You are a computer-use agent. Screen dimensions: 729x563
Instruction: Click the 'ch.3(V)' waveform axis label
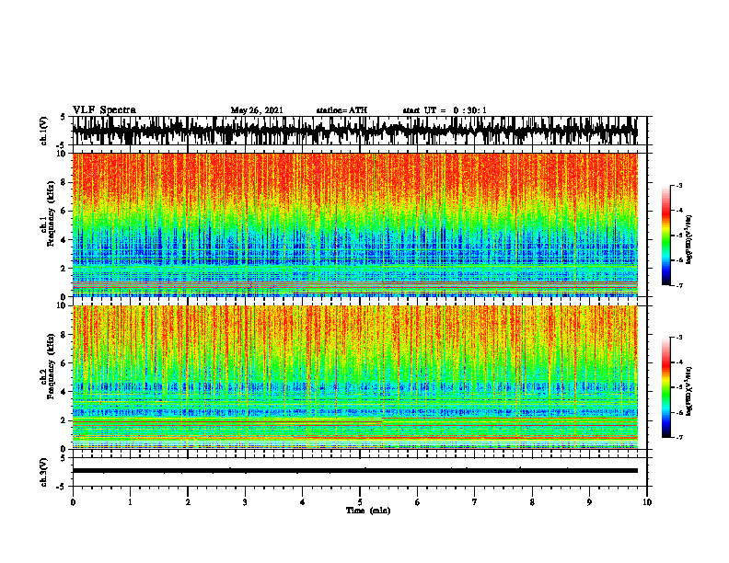44,473
